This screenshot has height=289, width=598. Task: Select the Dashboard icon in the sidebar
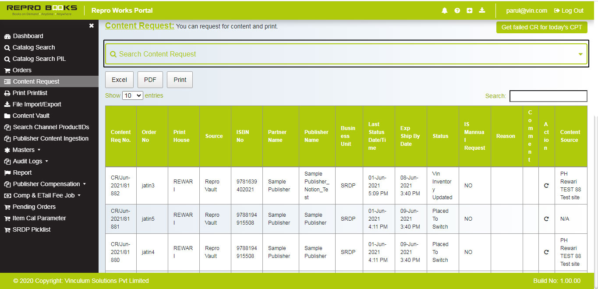(x=7, y=36)
